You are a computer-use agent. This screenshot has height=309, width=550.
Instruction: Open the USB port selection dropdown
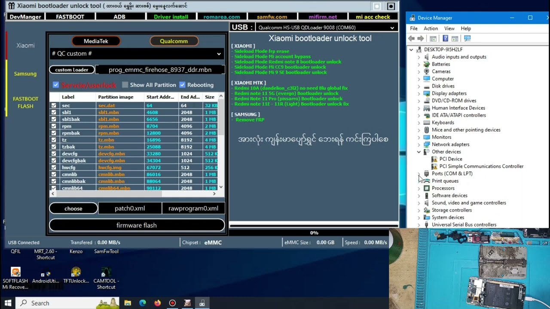pos(326,27)
